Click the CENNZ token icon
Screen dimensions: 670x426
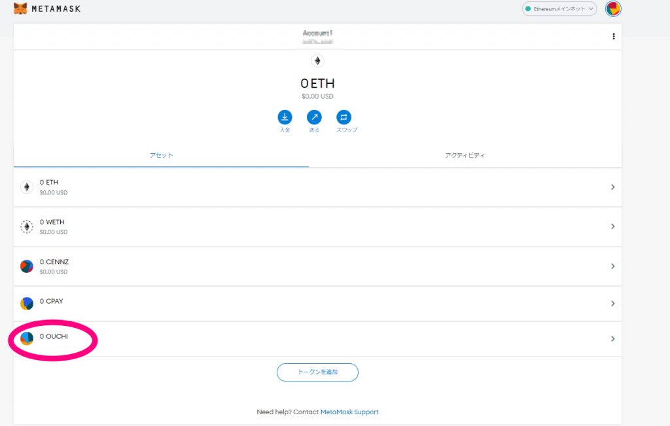tap(27, 266)
